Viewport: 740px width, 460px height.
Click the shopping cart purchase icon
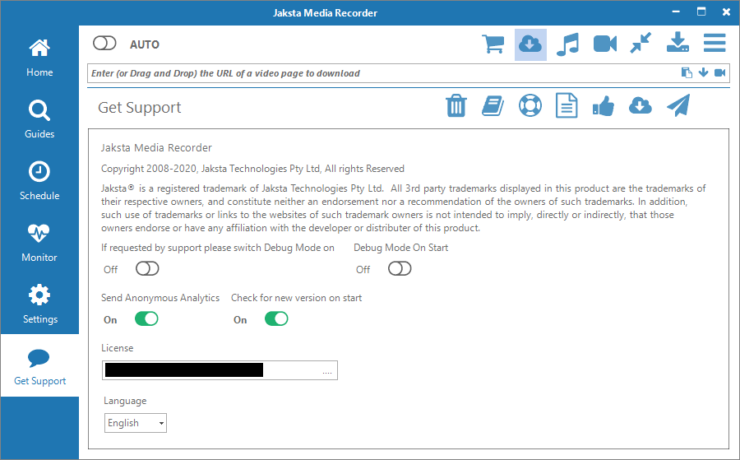[493, 44]
